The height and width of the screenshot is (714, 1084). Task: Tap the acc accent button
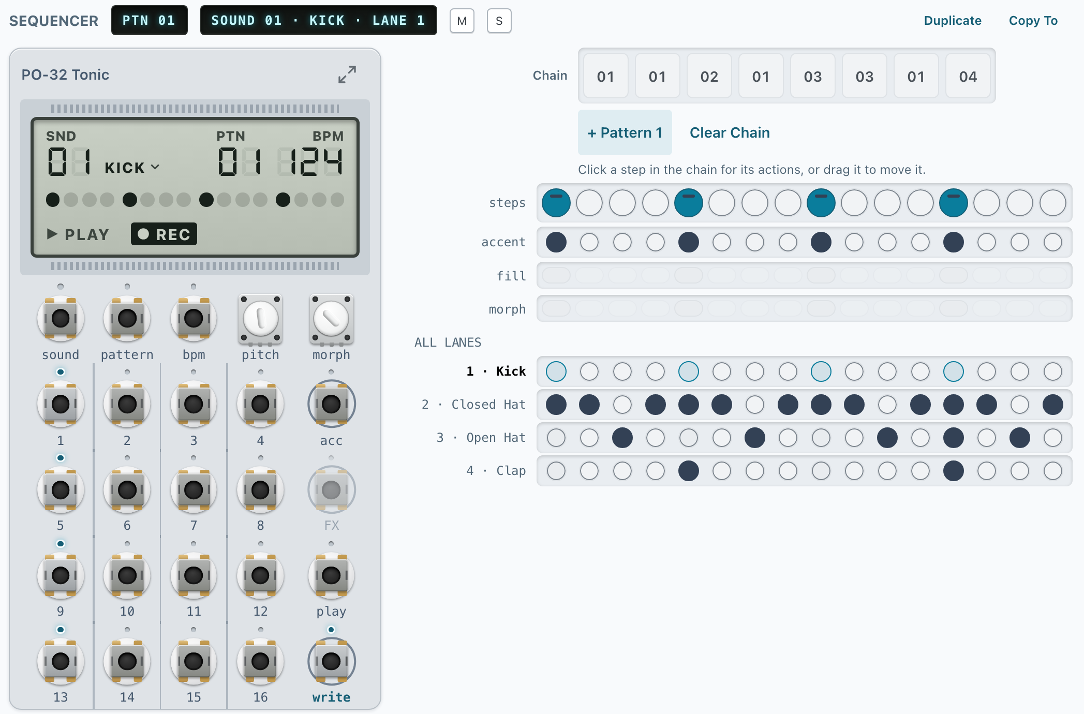[331, 404]
